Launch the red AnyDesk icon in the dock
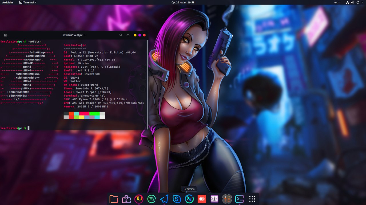Viewport: 366px width, 205px height. 202,199
